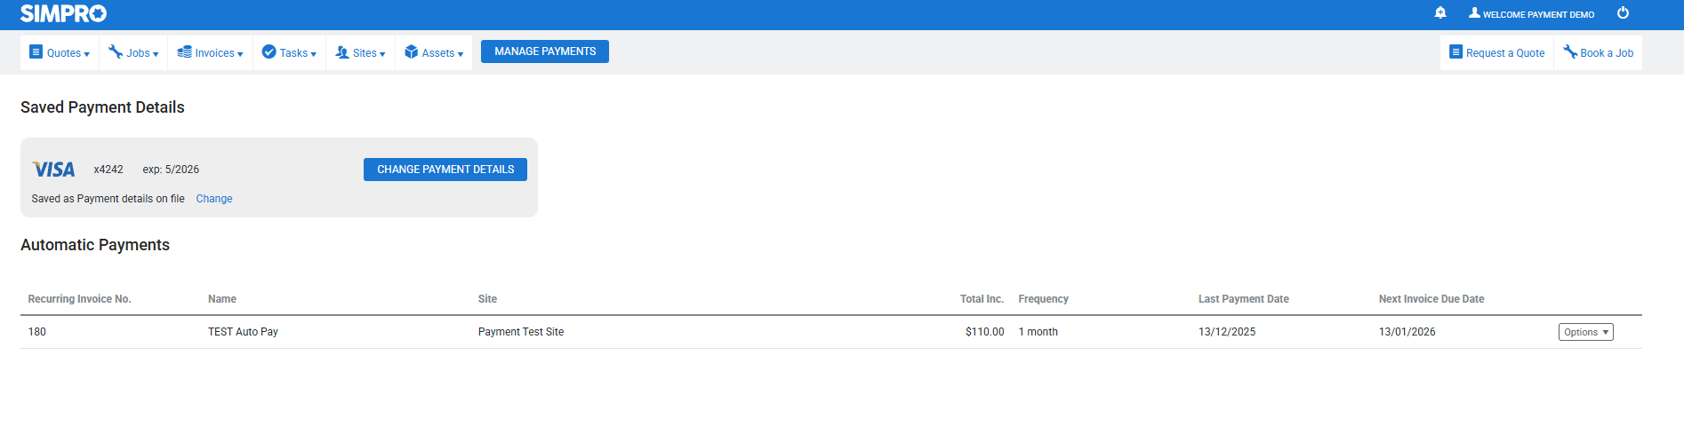Click the Simpro logo
1684x442 pixels.
(63, 13)
